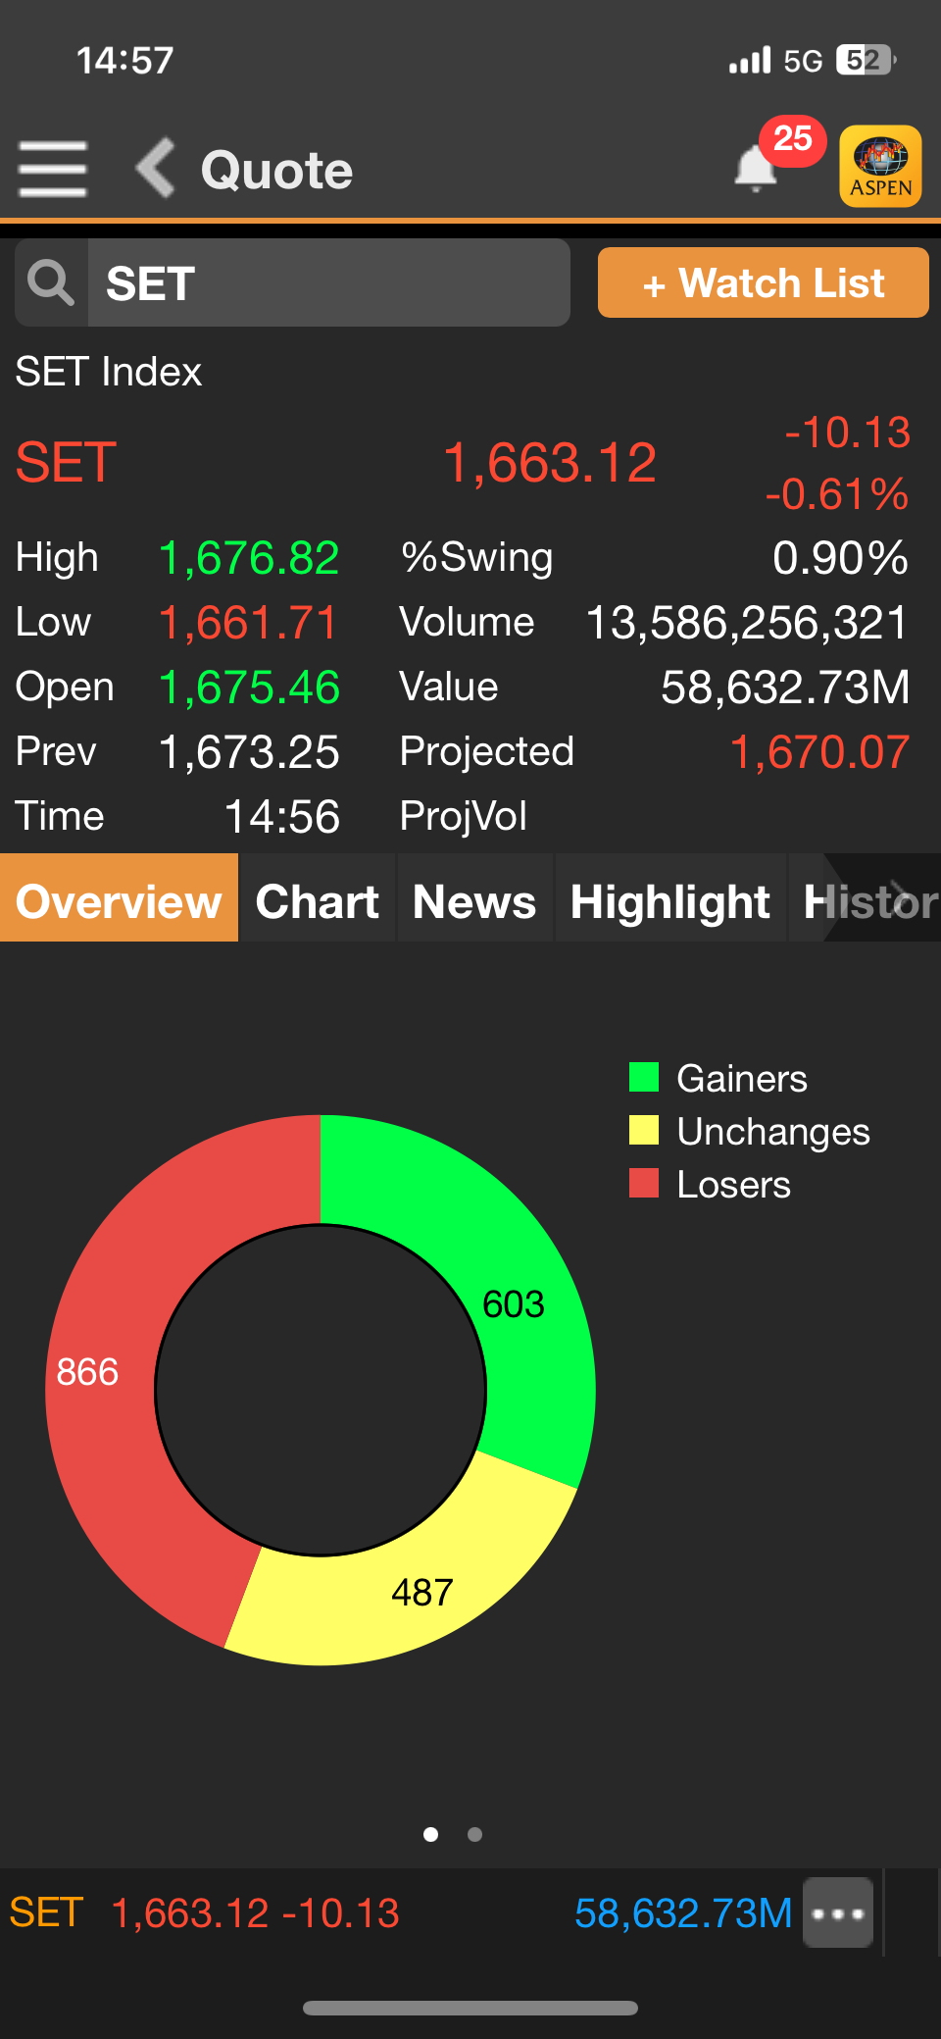
Task: Open the Highlight tab
Action: pyautogui.click(x=670, y=897)
